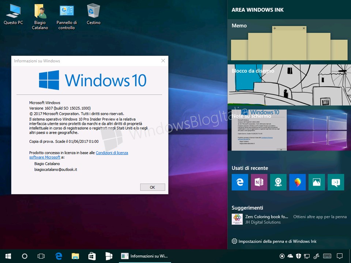Close the Informazioni su Windows dialog
This screenshot has height=263, width=351.
(163, 61)
